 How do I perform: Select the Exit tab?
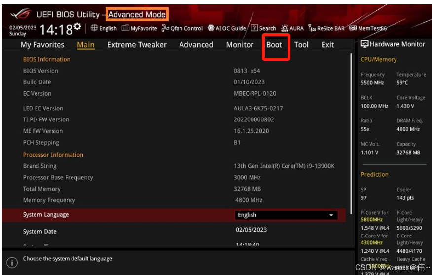pos(327,45)
